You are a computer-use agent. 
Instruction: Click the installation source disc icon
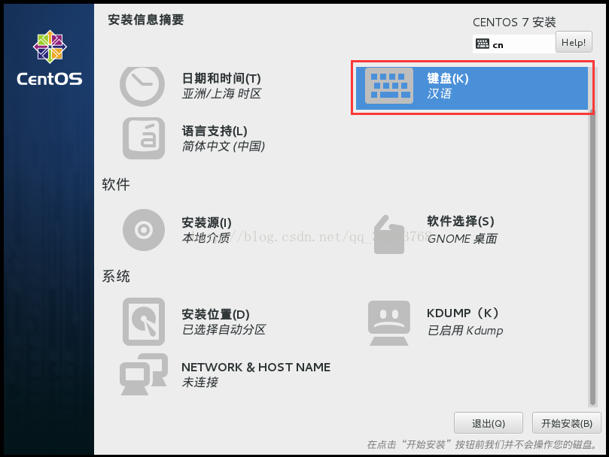point(144,230)
